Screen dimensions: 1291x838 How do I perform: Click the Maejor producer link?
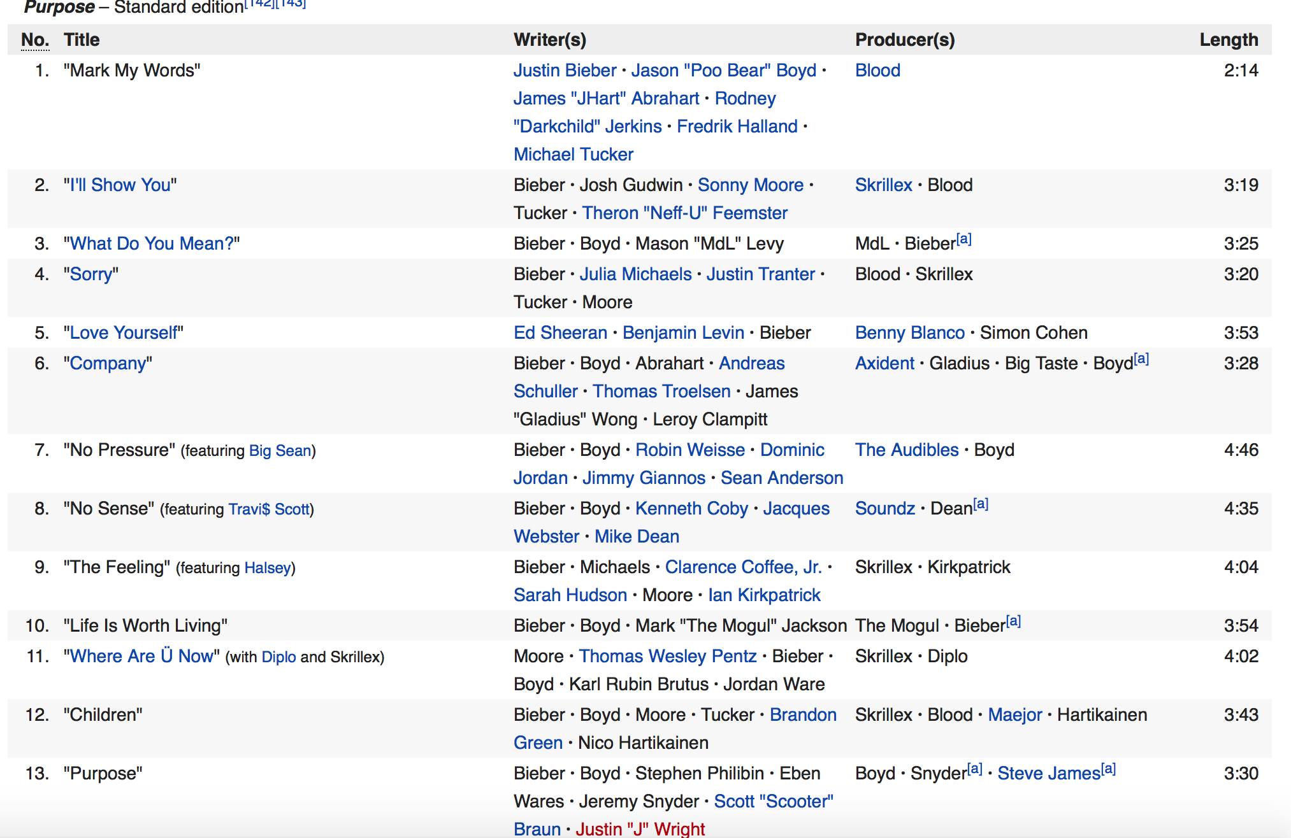[1015, 715]
